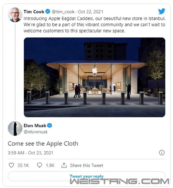Like the tweet with heart icon
Image resolution: width=173 pixels, height=188 pixels.
[x=11, y=165]
